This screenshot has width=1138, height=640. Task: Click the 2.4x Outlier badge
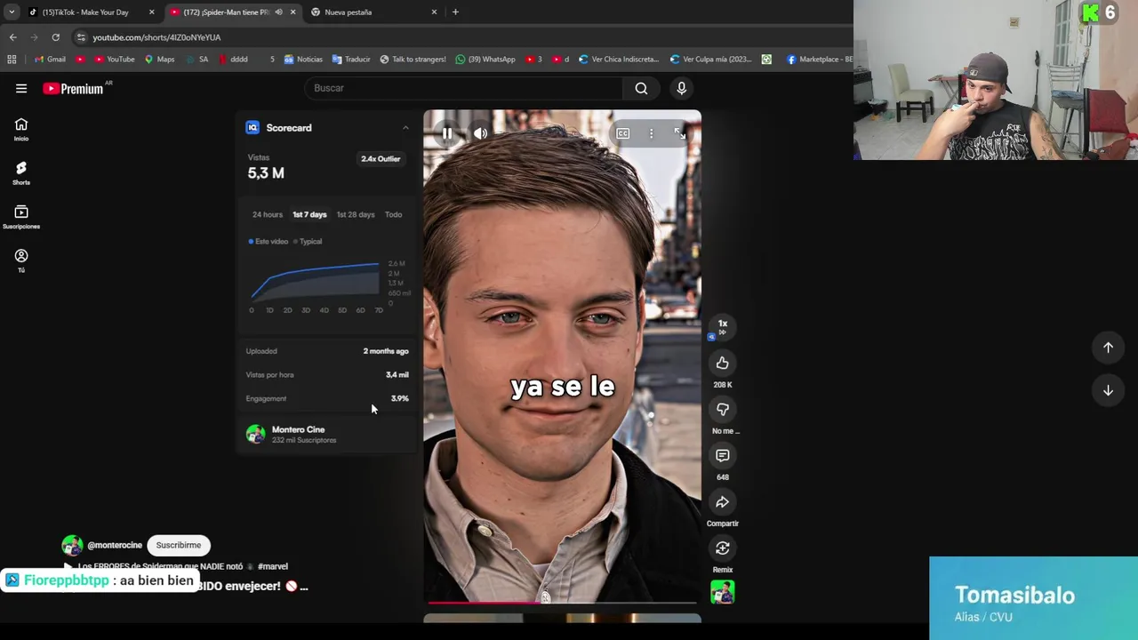[x=381, y=159]
